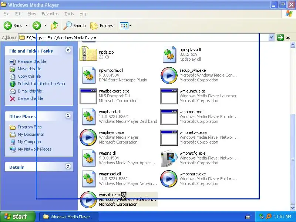Click the scrollbar up arrow
Screen dimensions: 296x222
click(293, 45)
